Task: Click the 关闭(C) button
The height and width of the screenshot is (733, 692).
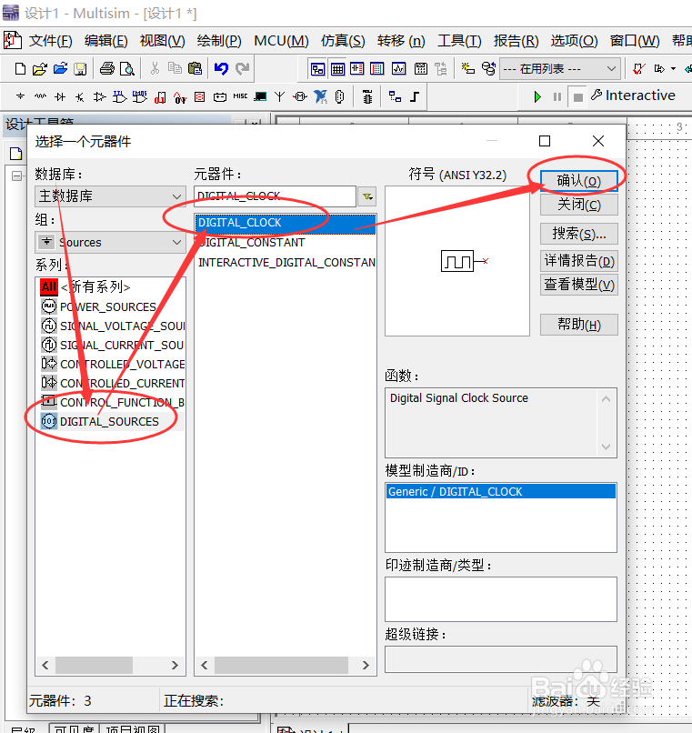Action: pyautogui.click(x=579, y=205)
